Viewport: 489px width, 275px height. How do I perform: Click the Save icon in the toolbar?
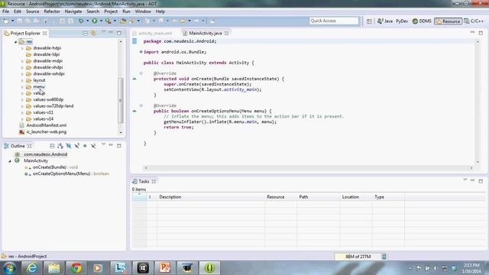(x=19, y=21)
